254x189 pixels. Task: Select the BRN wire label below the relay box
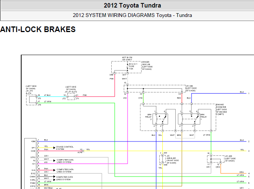point(179,135)
